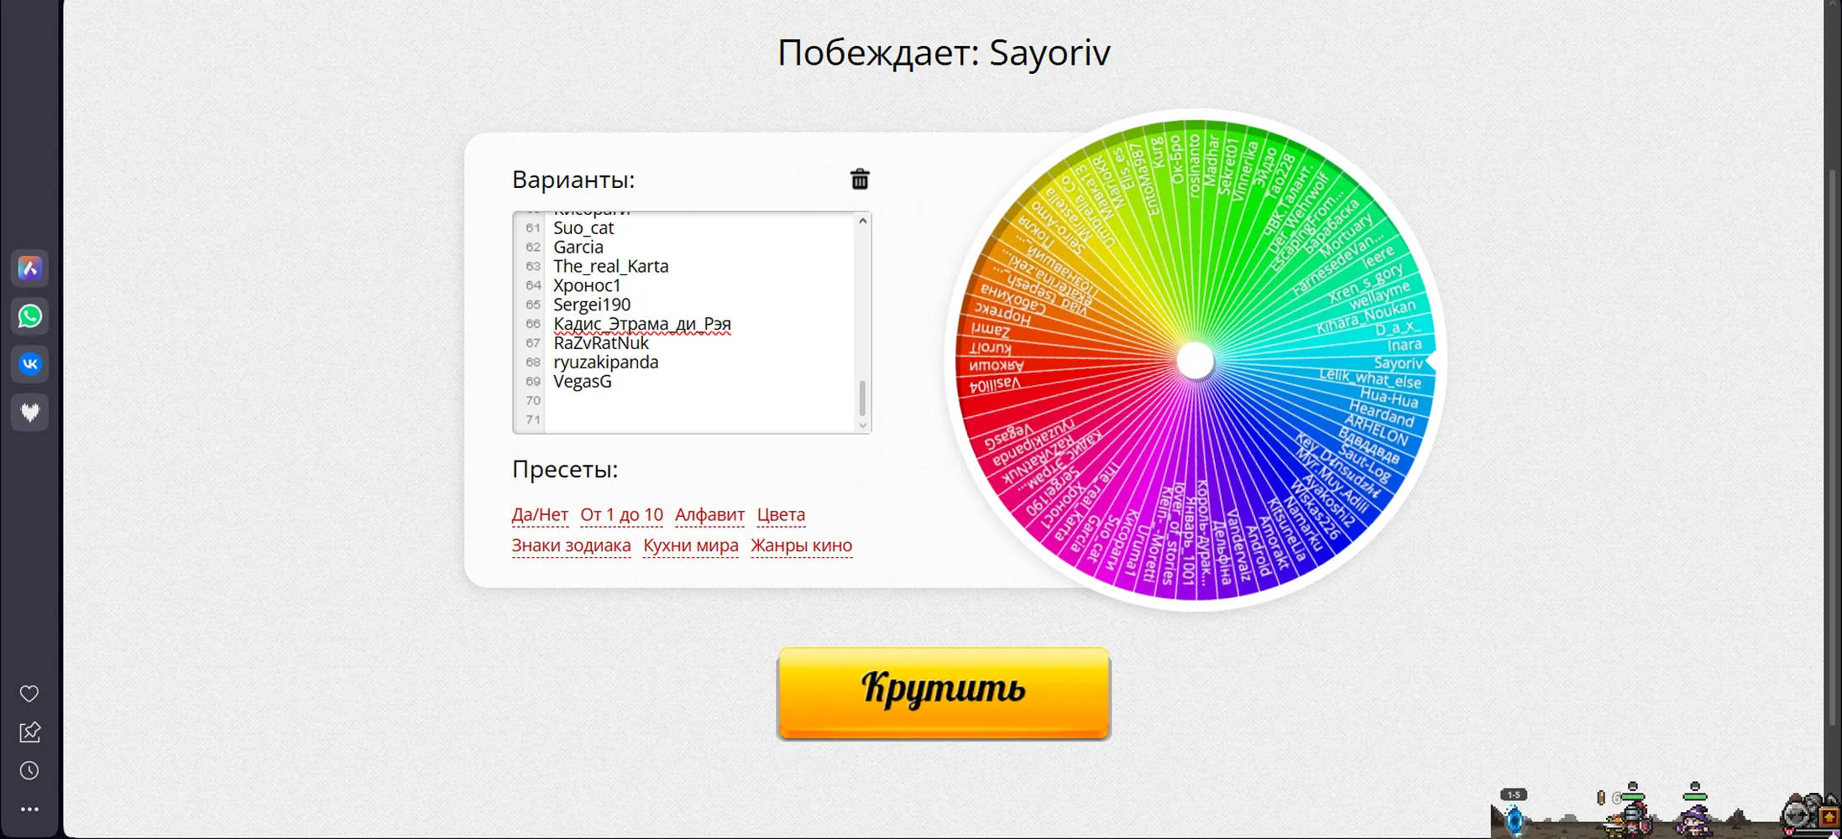Viewport: 1842px width, 839px height.
Task: Click the Lelik_what_else wheel segment
Action: pos(1370,378)
